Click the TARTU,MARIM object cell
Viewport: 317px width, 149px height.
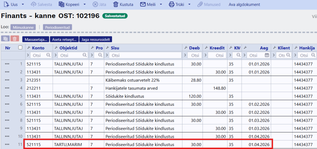[71, 144]
